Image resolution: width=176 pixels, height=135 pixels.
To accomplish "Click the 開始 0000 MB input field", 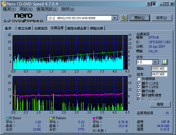I will click(x=159, y=68).
